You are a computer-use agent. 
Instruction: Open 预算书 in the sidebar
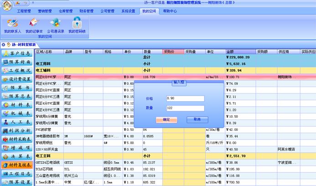(x=17, y=88)
